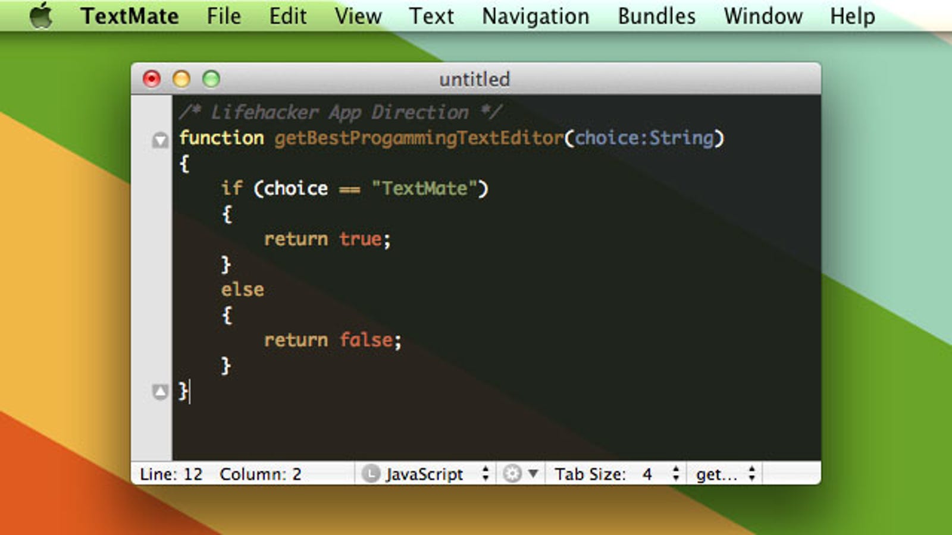Image resolution: width=952 pixels, height=535 pixels.
Task: Open the Edit menu
Action: click(x=288, y=16)
